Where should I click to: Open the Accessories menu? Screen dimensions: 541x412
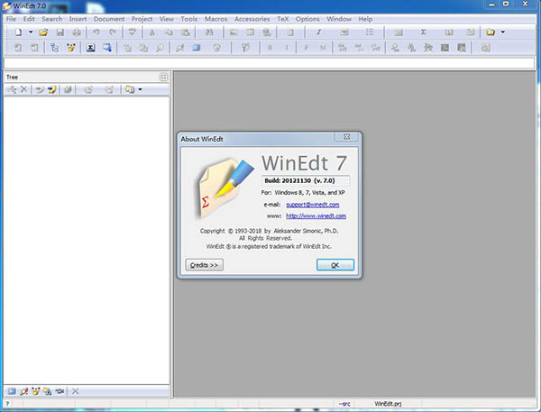point(252,19)
